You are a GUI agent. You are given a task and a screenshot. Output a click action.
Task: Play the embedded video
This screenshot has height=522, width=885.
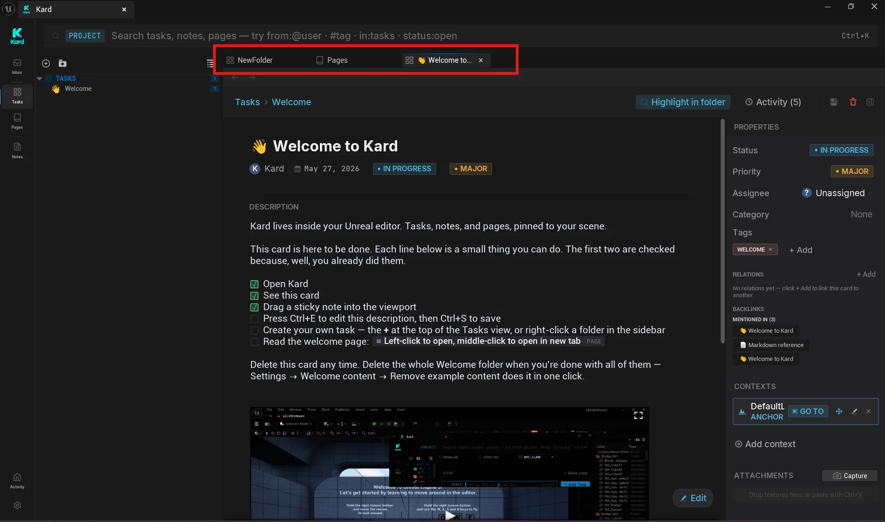coord(450,516)
